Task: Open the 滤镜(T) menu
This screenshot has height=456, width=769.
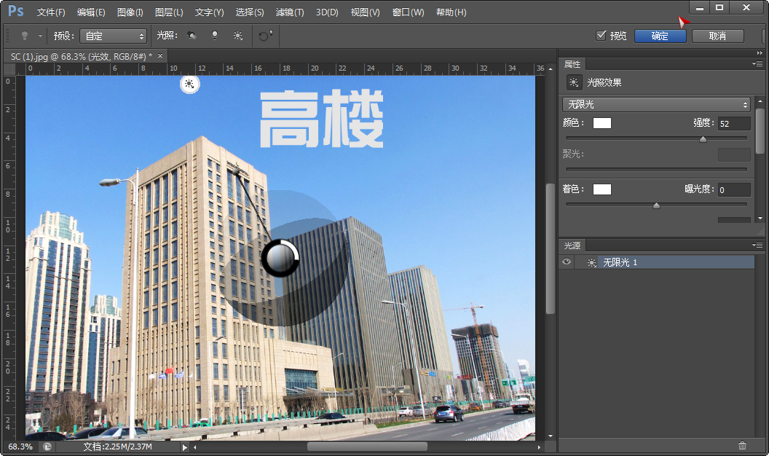Action: (x=290, y=12)
